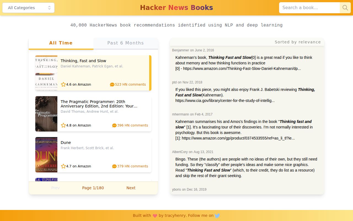Click the star icon beside Dune's 4.7 rating
Viewport: 353px width, 221px height.
[63, 166]
